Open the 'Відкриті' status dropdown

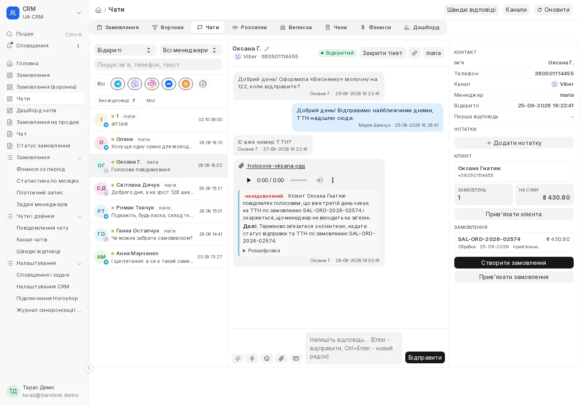pos(126,50)
